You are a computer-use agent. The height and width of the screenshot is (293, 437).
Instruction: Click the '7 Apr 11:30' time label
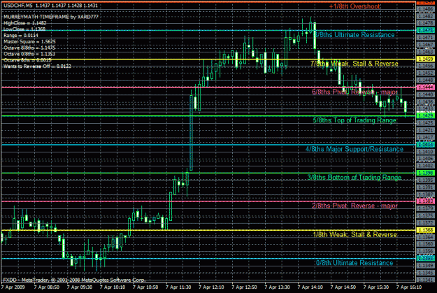pos(178,287)
